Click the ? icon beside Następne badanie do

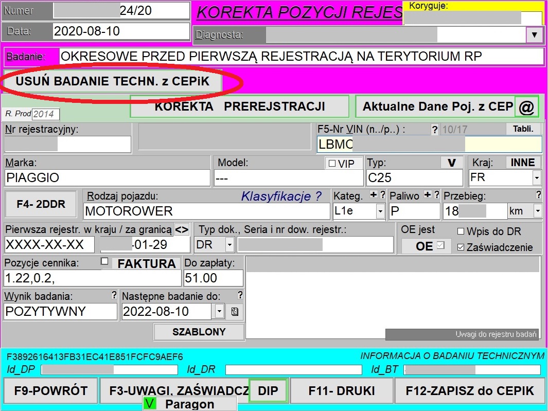[x=239, y=295]
